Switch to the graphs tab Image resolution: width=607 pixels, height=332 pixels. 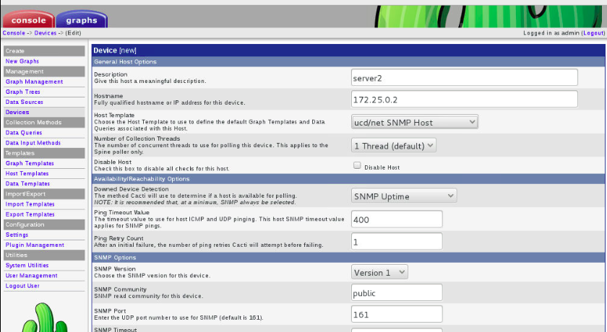82,19
